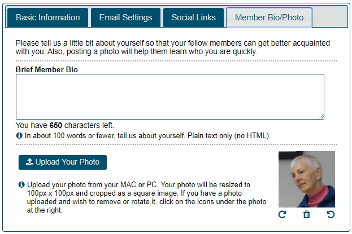Click info icon beside upload instructions
Screen dimensions: 352x234
click(x=21, y=185)
